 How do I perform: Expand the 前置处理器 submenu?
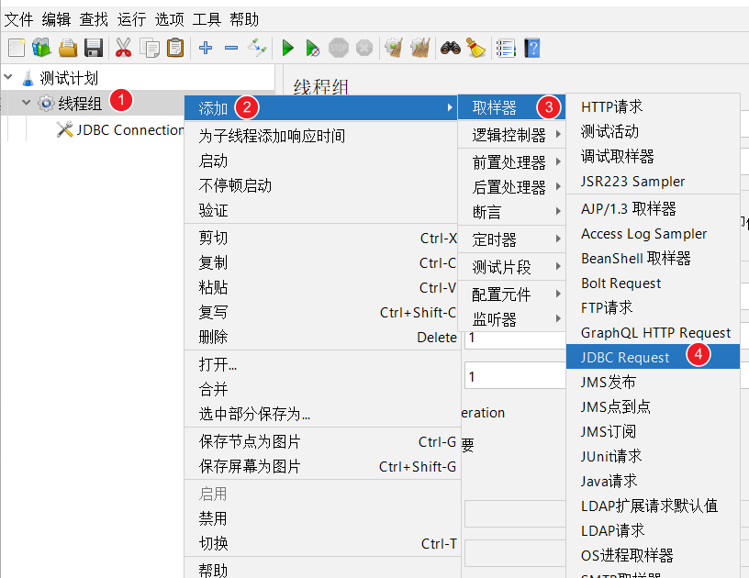tap(511, 162)
